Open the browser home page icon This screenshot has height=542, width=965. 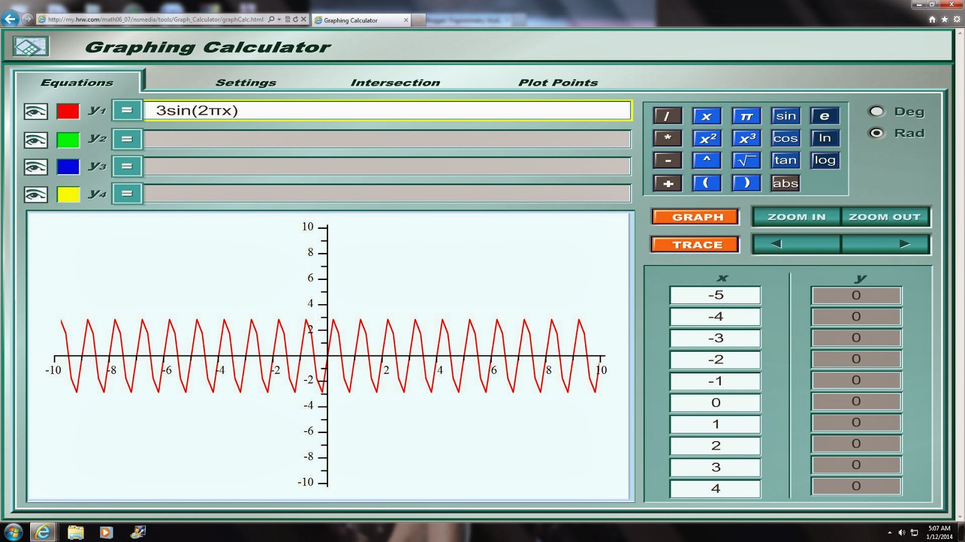click(x=932, y=19)
